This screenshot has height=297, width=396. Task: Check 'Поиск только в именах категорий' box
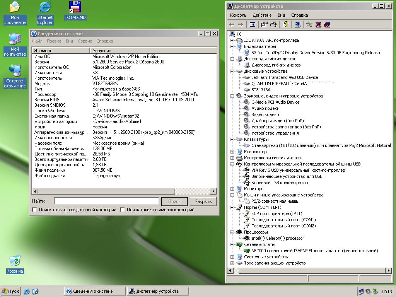tap(123, 210)
